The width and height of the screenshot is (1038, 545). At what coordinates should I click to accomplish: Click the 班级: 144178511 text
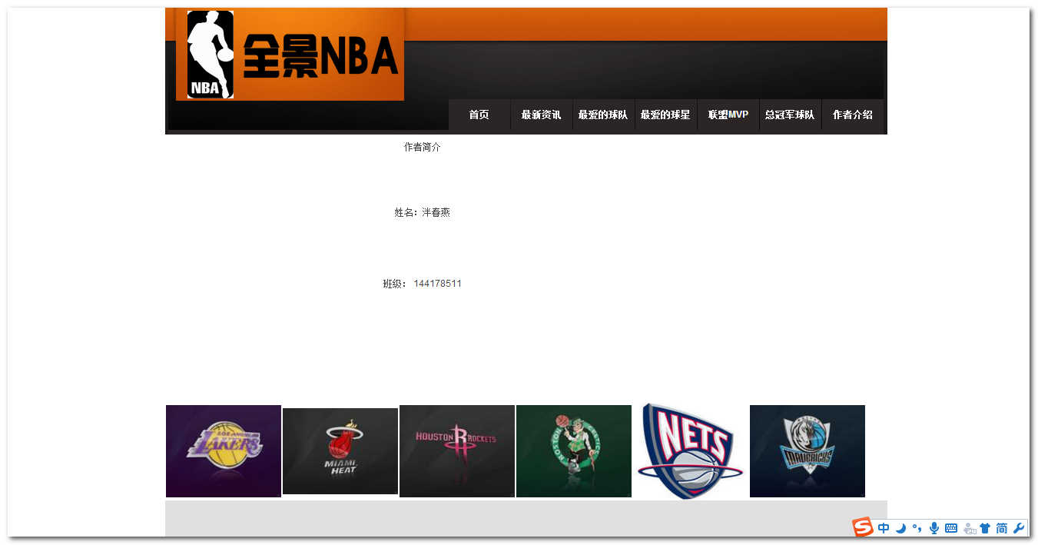coord(423,284)
